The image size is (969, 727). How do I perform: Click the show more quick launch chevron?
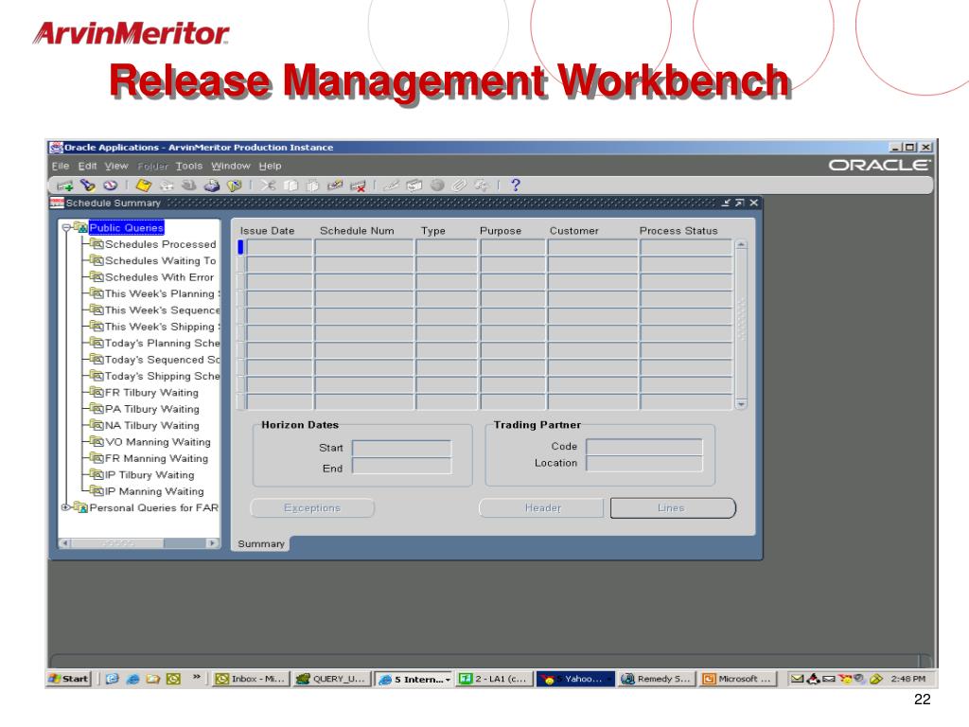tap(197, 677)
